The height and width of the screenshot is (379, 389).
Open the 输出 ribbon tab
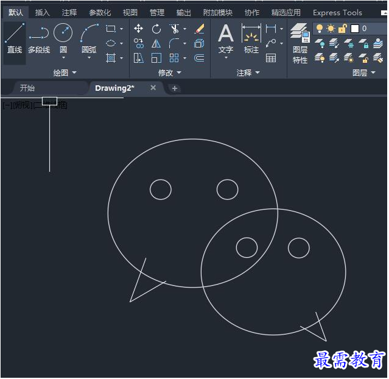tap(184, 12)
